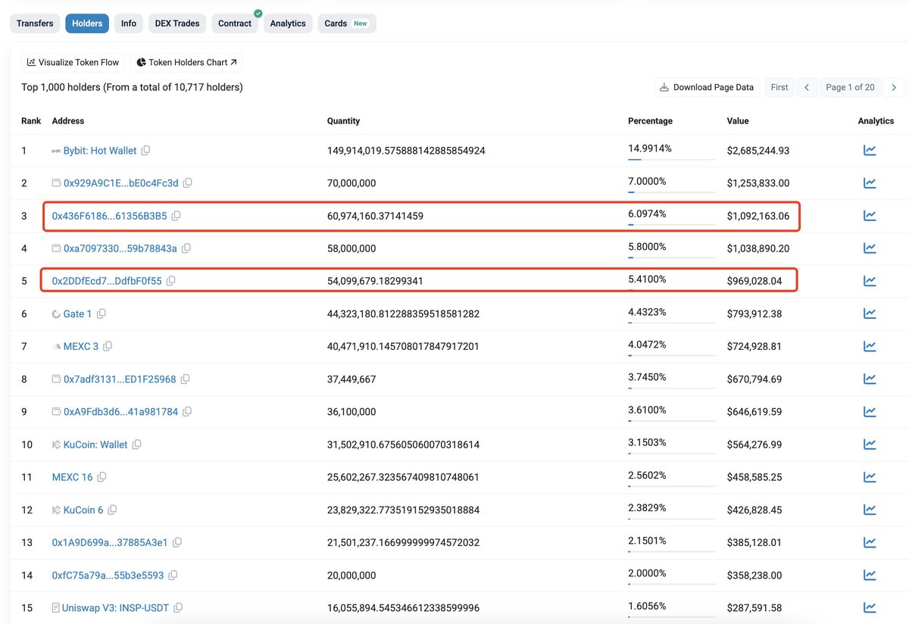The height and width of the screenshot is (624, 909).
Task: Go to next page of holders
Action: click(x=894, y=87)
